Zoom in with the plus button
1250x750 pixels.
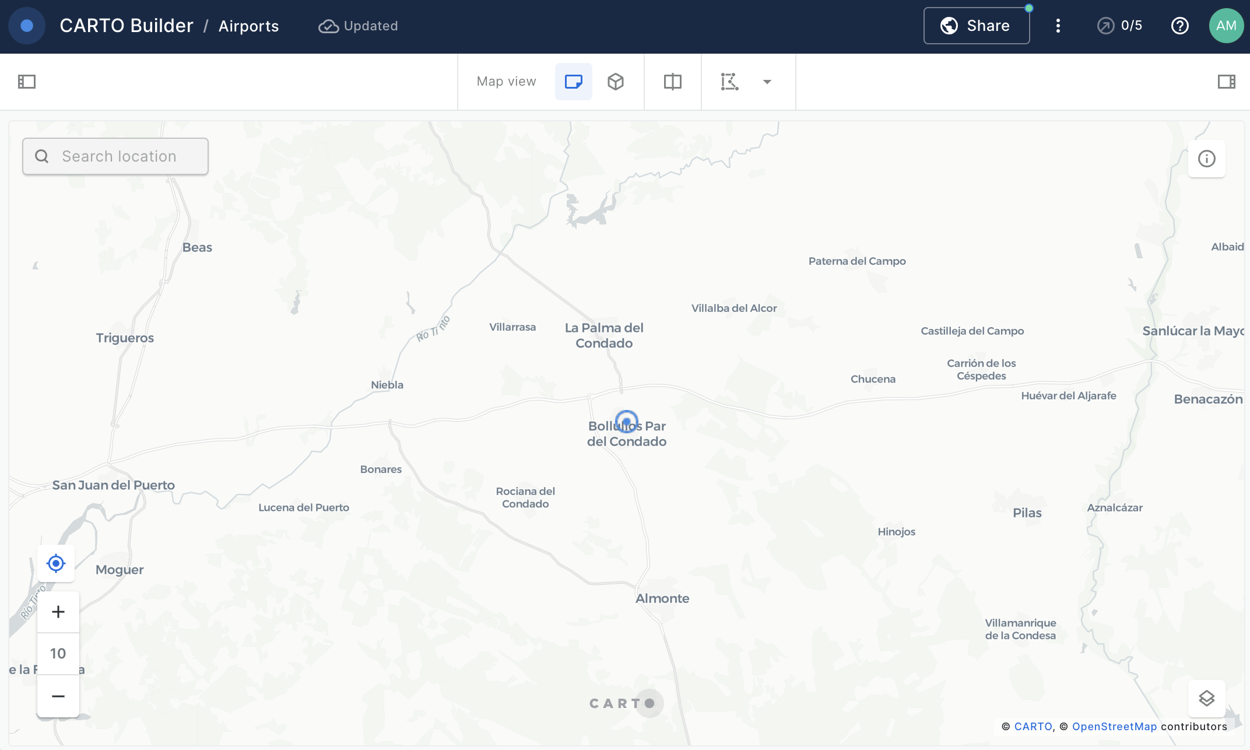coord(58,612)
